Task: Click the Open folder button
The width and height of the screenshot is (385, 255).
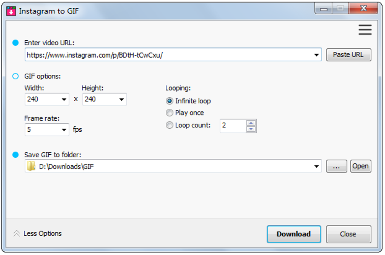Action: click(x=360, y=166)
